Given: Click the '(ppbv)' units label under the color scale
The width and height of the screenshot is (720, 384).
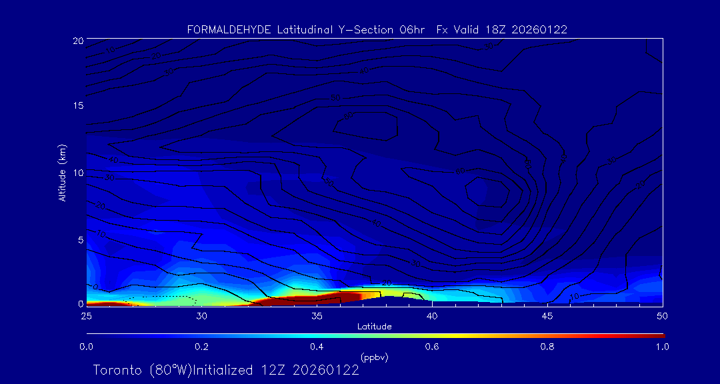Looking at the screenshot, I should coord(375,358).
